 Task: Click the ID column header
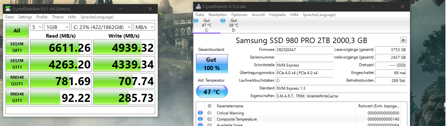209,106
